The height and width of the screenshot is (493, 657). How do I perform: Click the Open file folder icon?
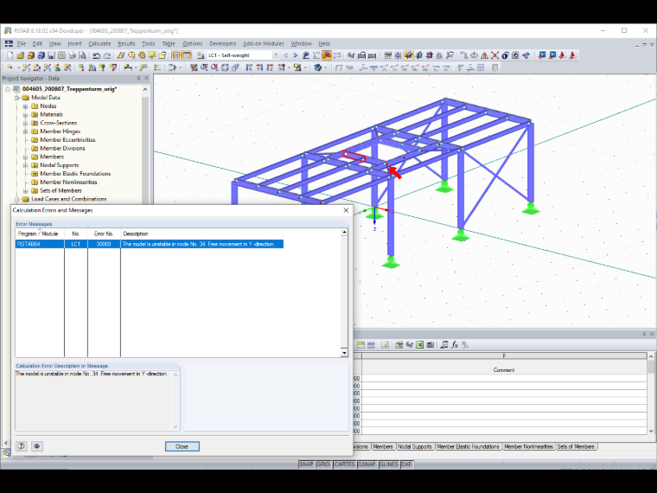[20, 54]
